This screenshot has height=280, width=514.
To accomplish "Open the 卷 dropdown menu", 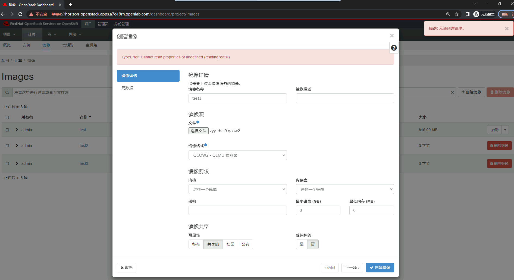I will click(x=52, y=34).
